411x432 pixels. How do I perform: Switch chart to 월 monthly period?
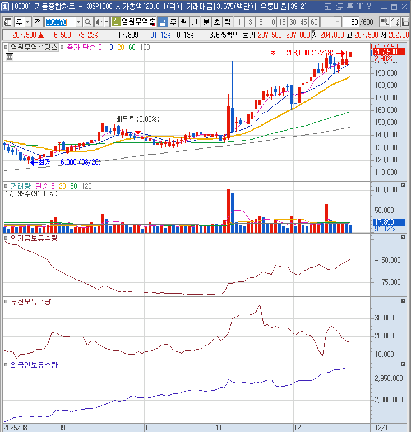[183, 22]
